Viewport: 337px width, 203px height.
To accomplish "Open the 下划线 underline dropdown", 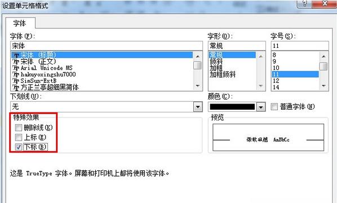I will (x=198, y=107).
